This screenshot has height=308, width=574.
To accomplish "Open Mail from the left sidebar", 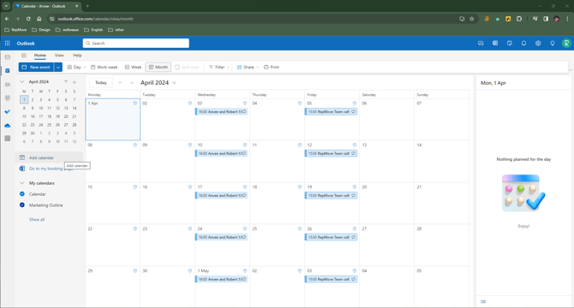I will pyautogui.click(x=8, y=57).
